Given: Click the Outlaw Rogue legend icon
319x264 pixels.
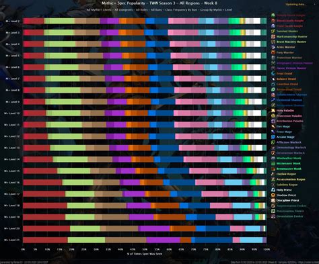Looking at the screenshot, I should tap(273, 174).
